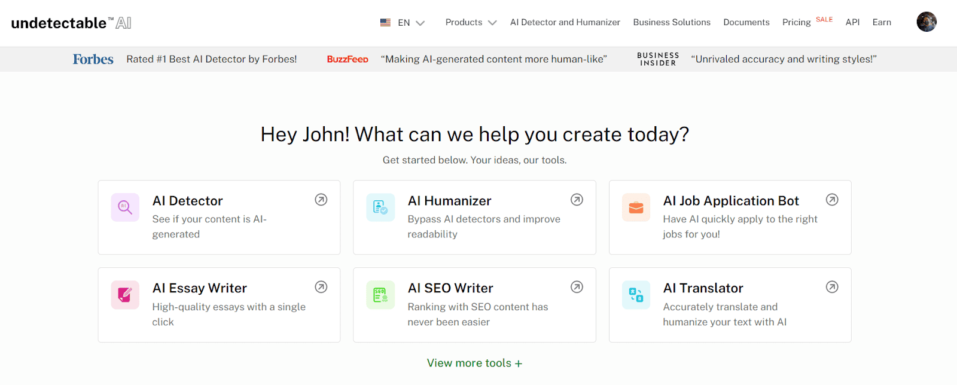
Task: Open AI Detector and Humanizer nav item
Action: click(x=565, y=22)
